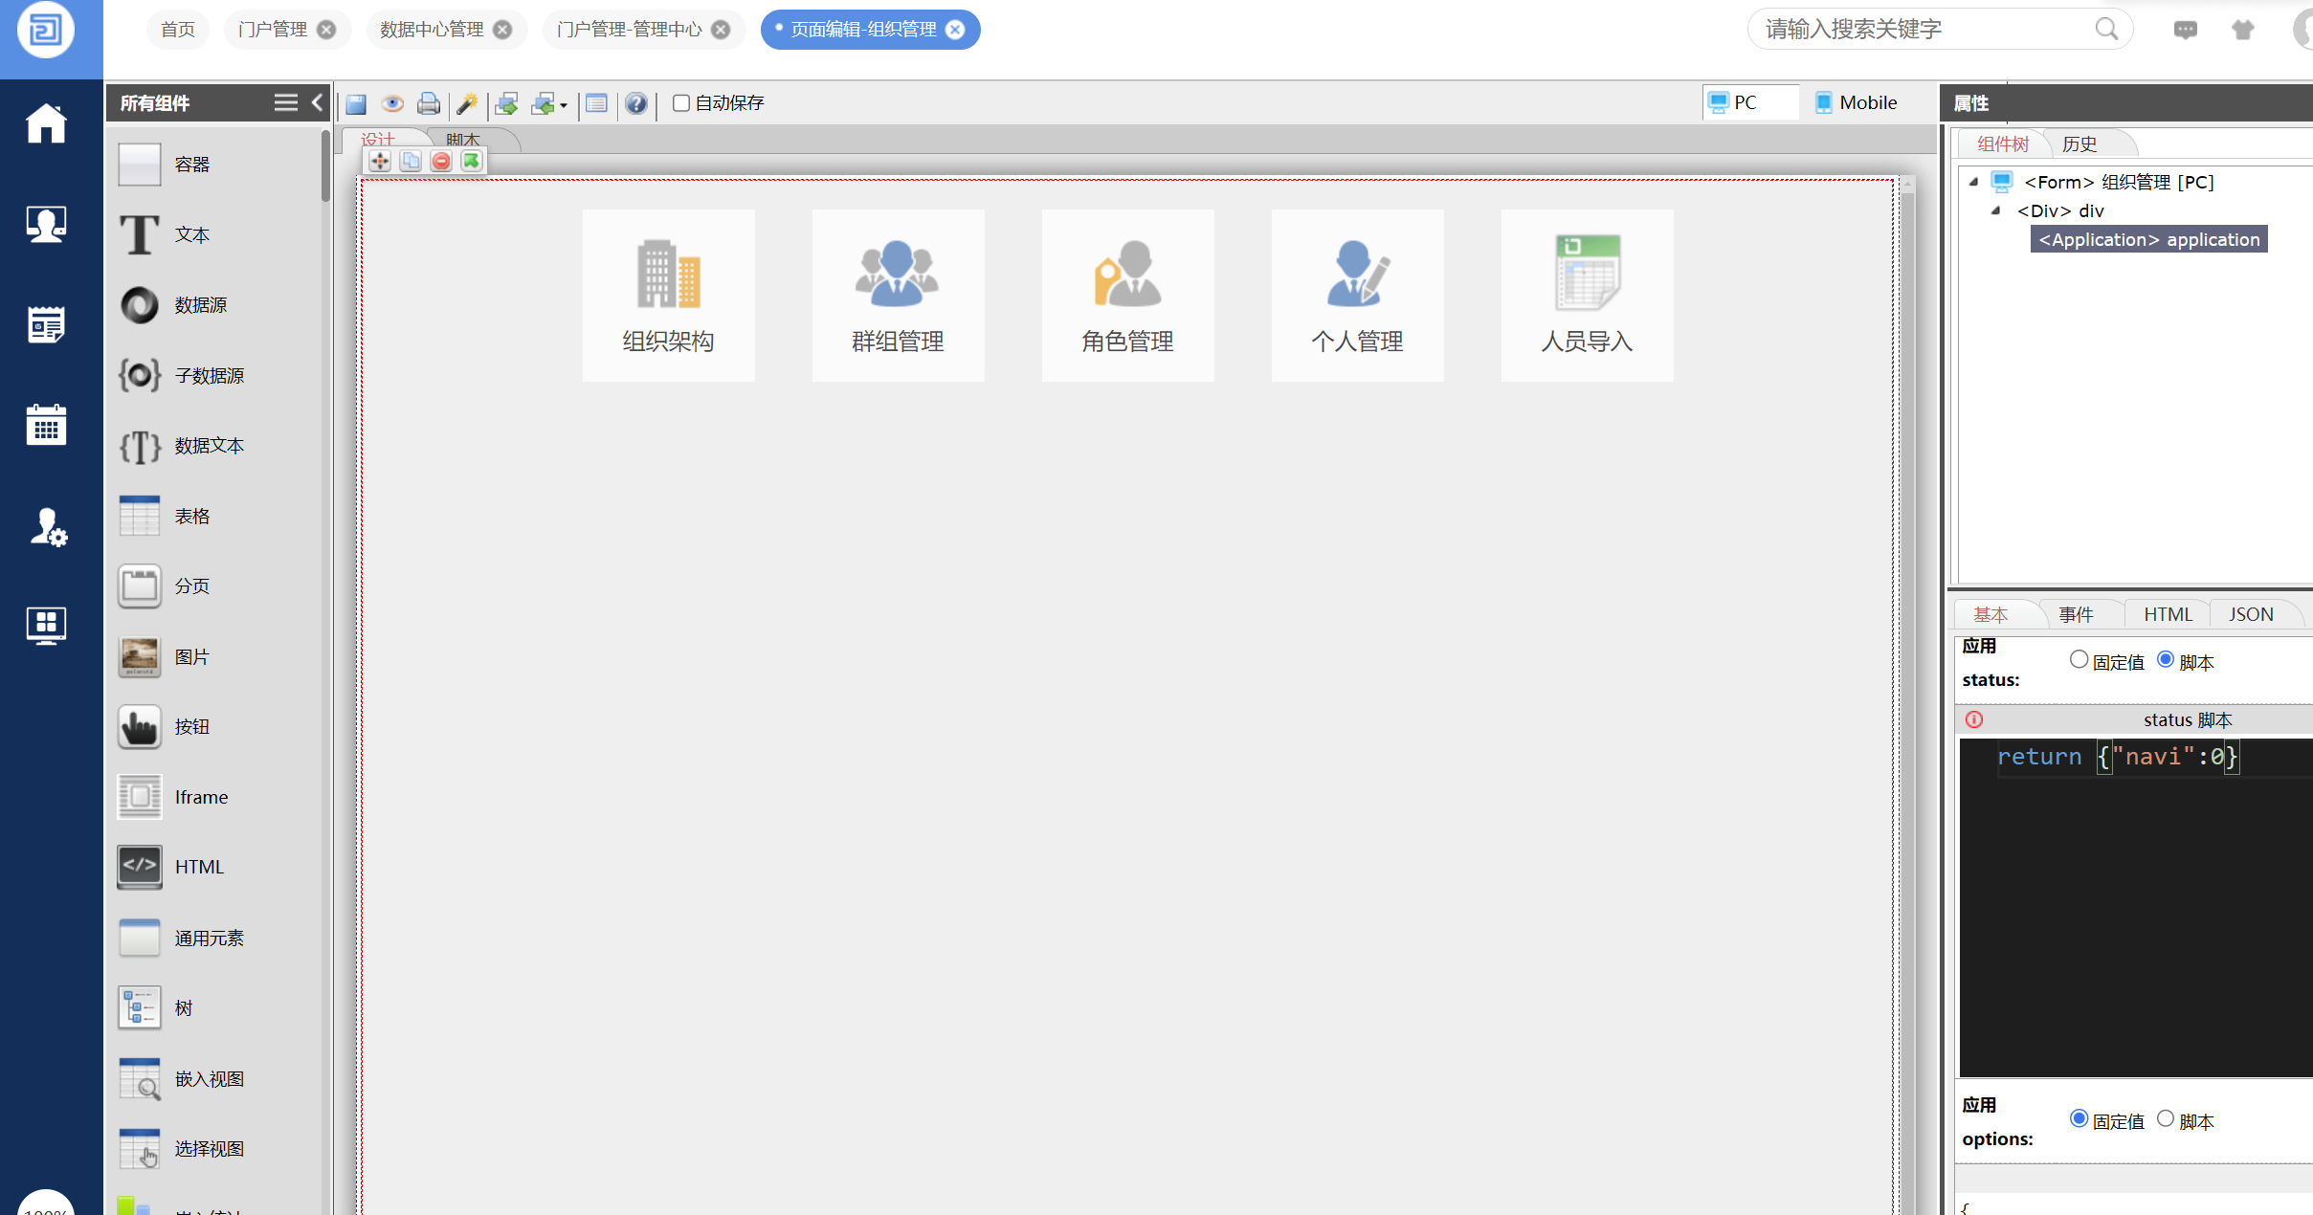
Task: Collapse the Form 组织管理 tree node
Action: (1973, 182)
